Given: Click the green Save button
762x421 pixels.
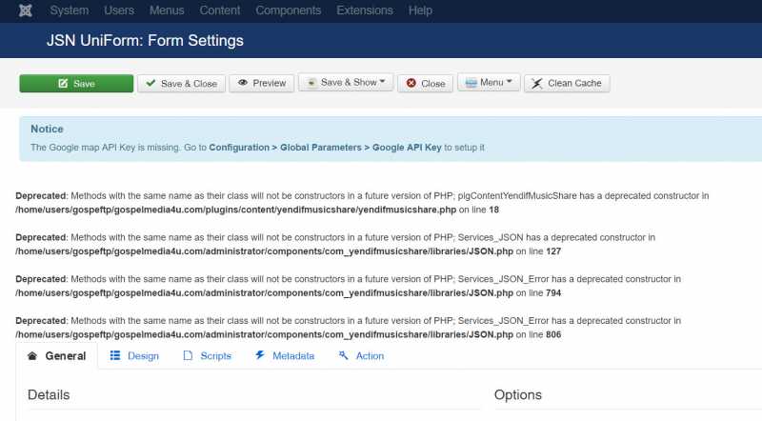Looking at the screenshot, I should pos(76,84).
